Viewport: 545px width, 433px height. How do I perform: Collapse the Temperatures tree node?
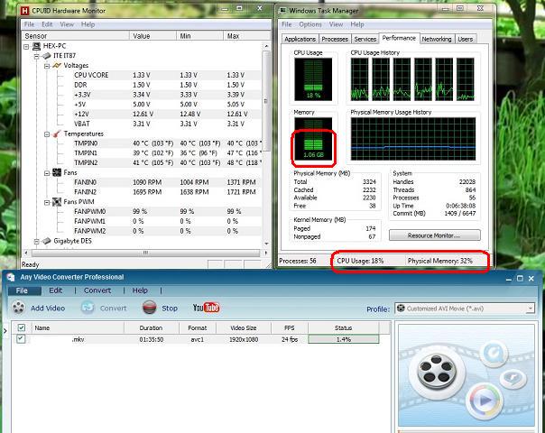[x=47, y=134]
